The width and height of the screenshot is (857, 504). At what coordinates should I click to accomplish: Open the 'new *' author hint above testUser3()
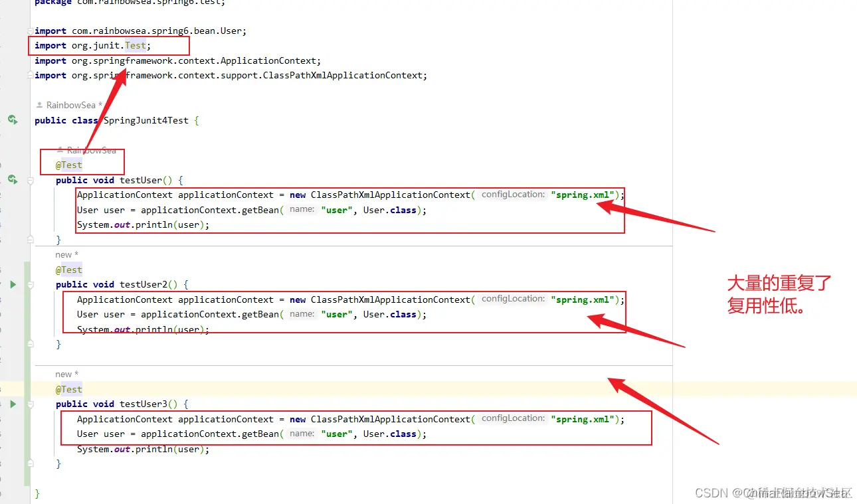pos(67,374)
